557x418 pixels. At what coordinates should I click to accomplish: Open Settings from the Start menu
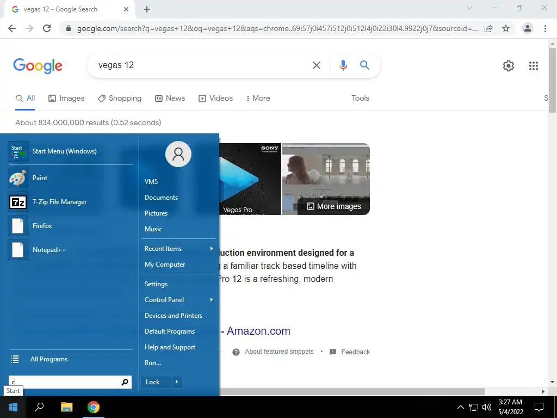[178, 284]
